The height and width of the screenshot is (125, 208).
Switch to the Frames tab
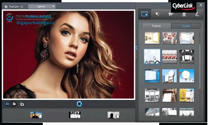pos(156,26)
